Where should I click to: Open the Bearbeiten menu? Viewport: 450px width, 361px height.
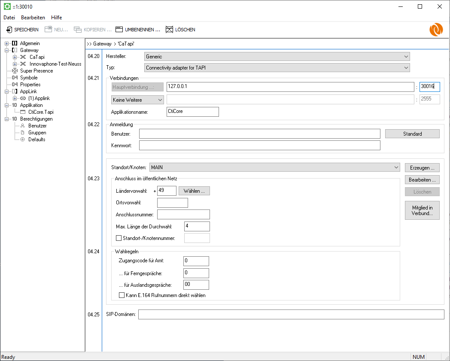(x=33, y=18)
